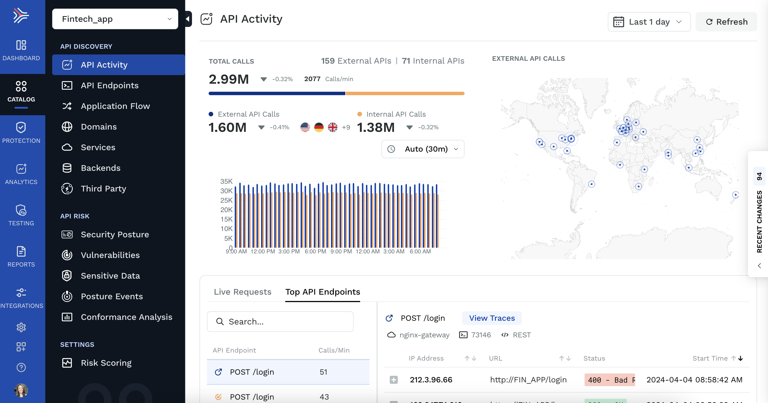Viewport: 768px width, 403px height.
Task: Click the endpoint Search input field
Action: (x=280, y=321)
